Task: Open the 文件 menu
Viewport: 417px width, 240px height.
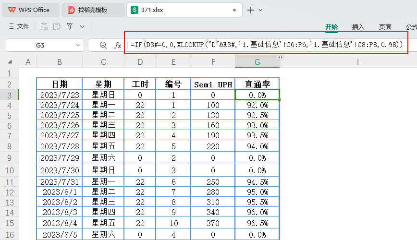Action: (x=19, y=26)
